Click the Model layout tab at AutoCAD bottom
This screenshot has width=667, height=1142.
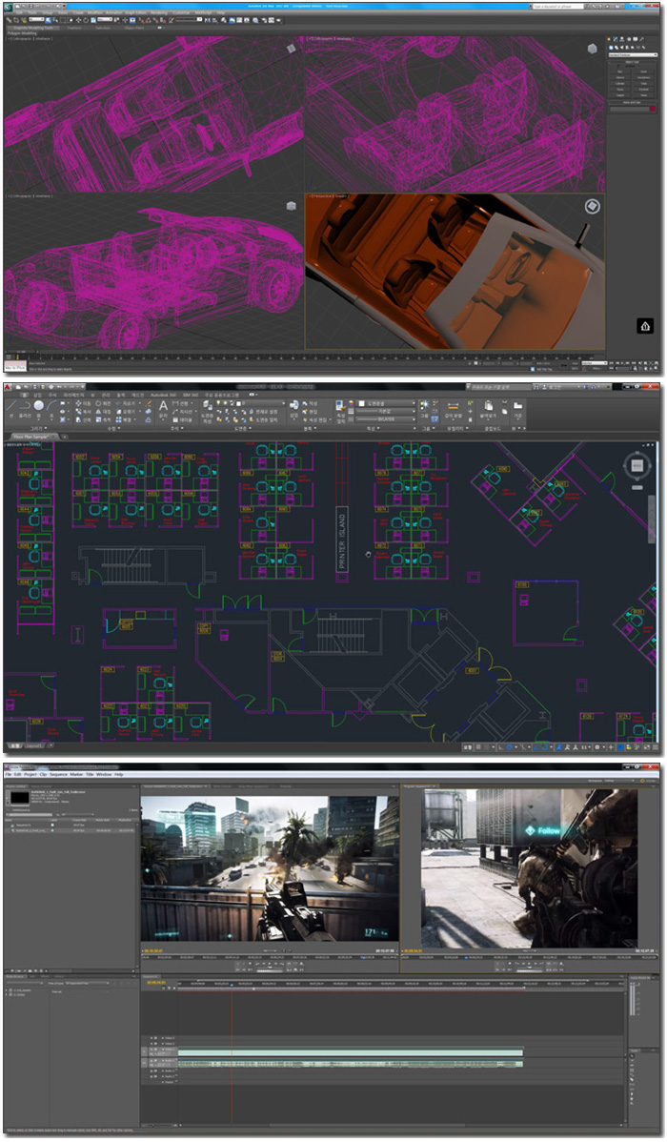14,745
